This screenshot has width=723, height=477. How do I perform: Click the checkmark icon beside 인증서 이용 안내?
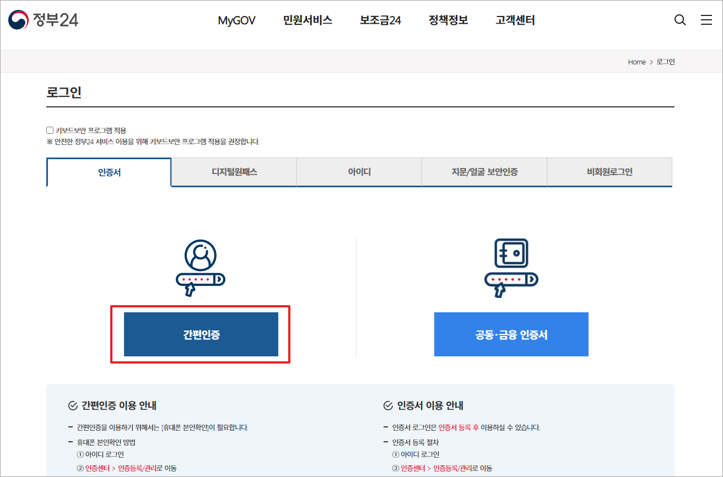click(387, 406)
